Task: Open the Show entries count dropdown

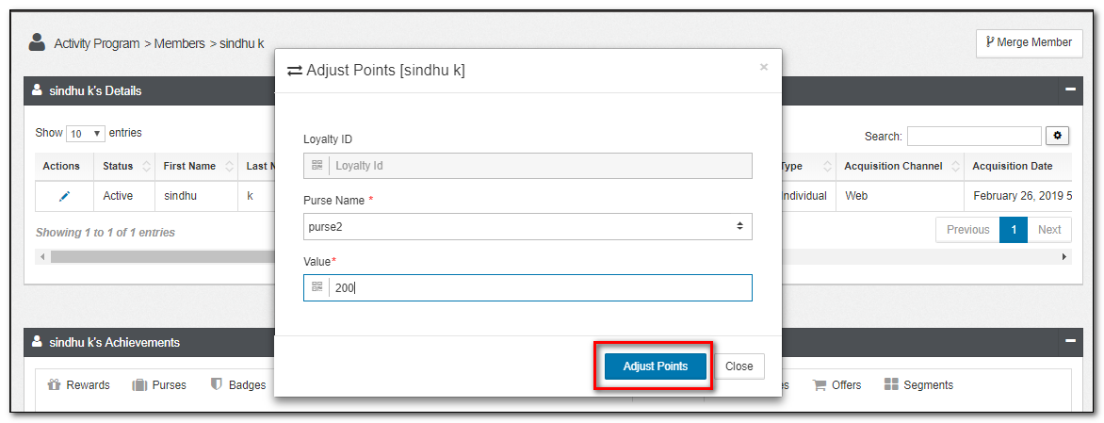Action: pyautogui.click(x=86, y=134)
